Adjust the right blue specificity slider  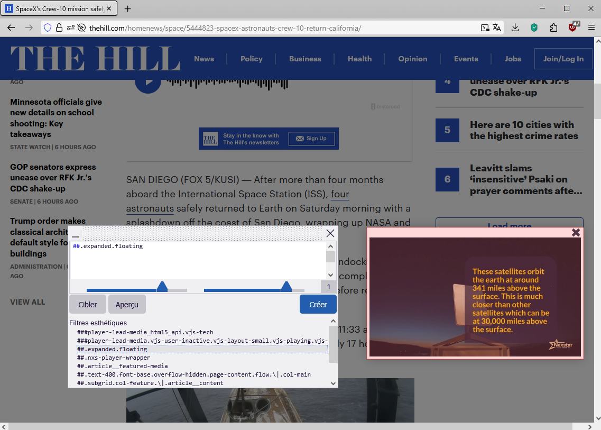286,287
